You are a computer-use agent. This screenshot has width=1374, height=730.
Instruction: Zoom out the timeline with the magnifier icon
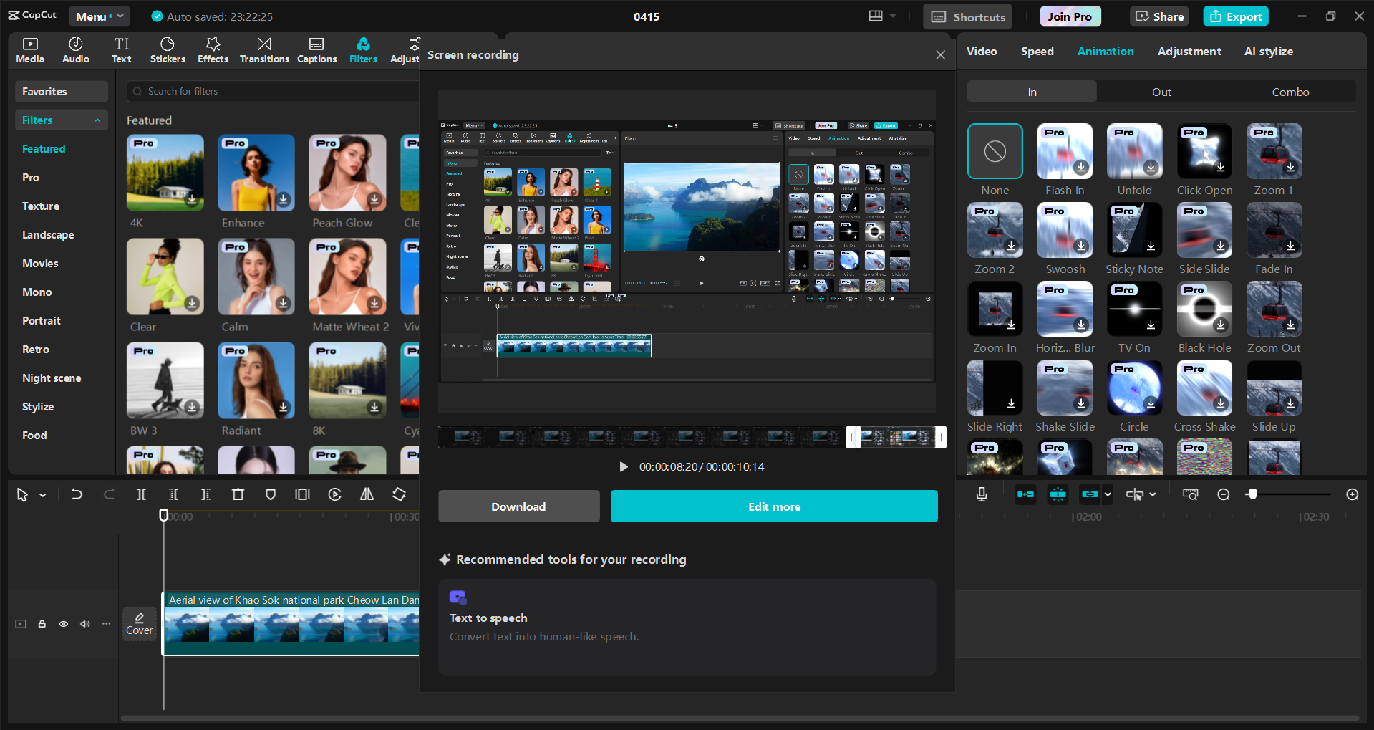(1223, 494)
